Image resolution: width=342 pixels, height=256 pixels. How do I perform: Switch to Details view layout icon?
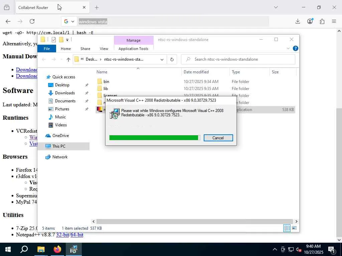[287, 228]
